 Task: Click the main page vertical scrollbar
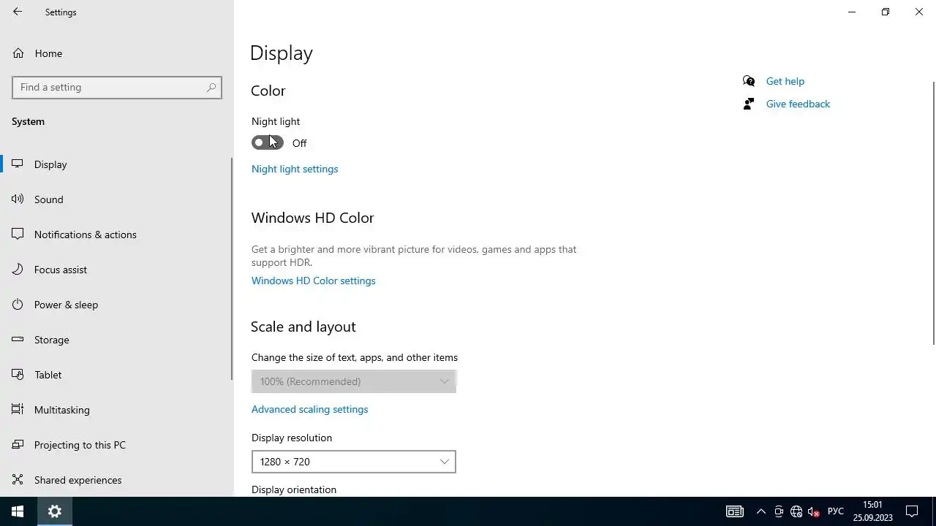coord(933,212)
